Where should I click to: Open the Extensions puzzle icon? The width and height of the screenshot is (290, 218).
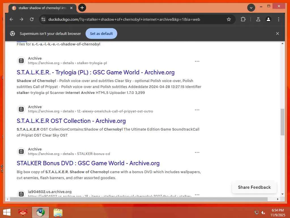pyautogui.click(x=243, y=19)
